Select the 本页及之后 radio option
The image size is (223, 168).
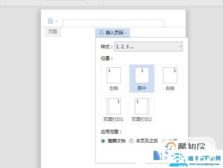pyautogui.click(x=131, y=141)
